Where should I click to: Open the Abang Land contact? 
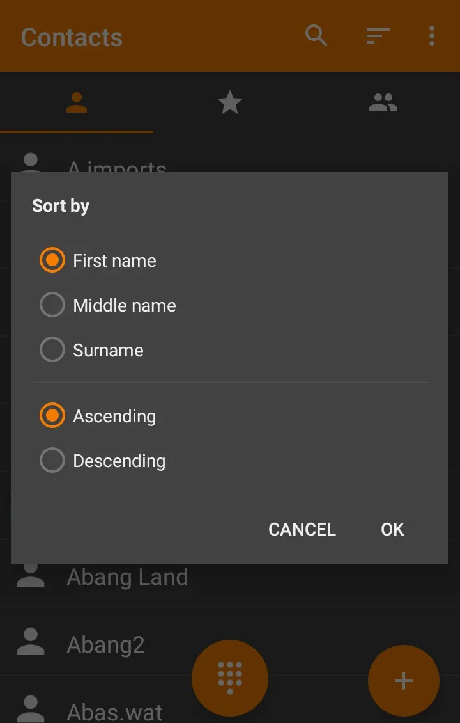click(230, 577)
